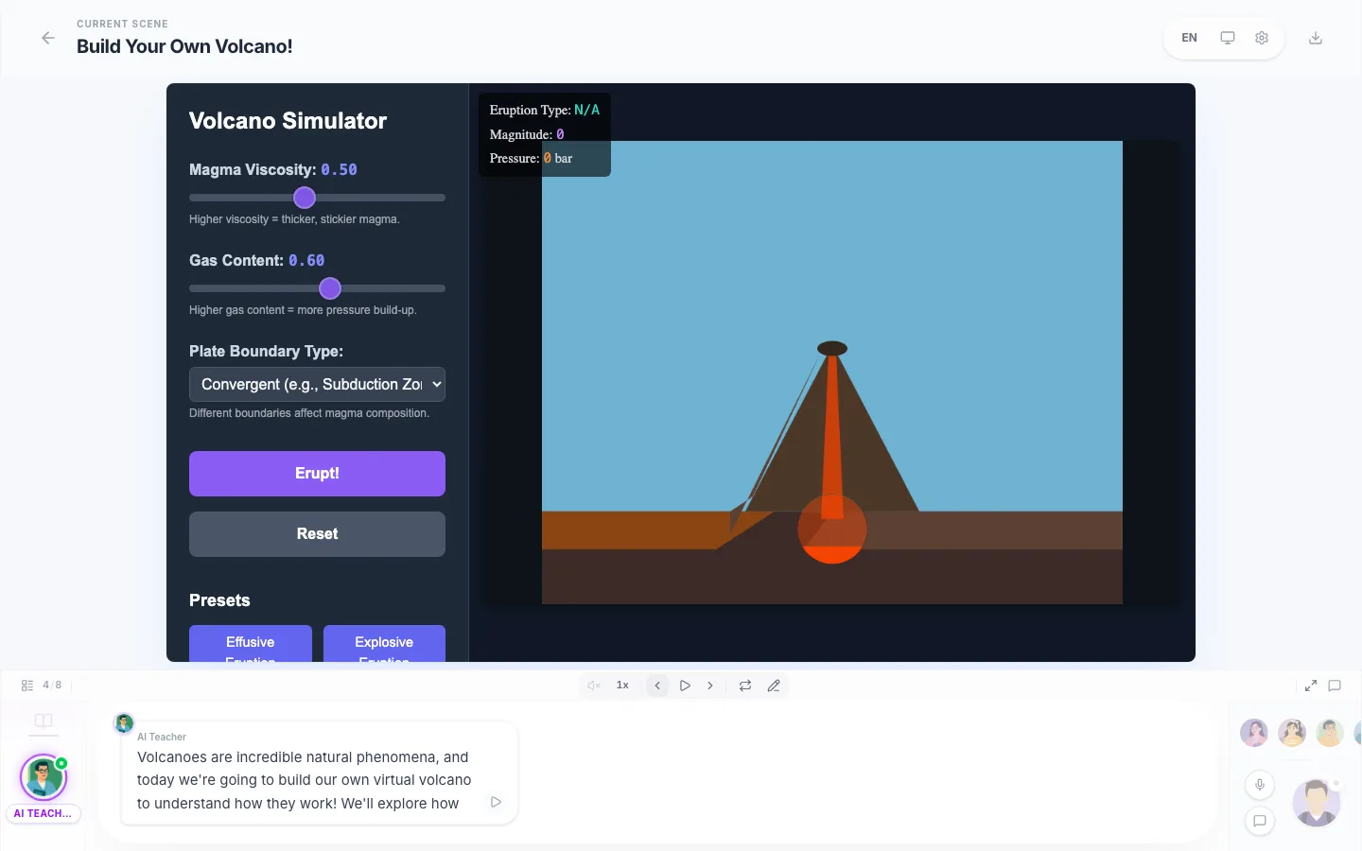The width and height of the screenshot is (1362, 851).
Task: Adjust the Gas Content slider handle
Action: click(330, 288)
